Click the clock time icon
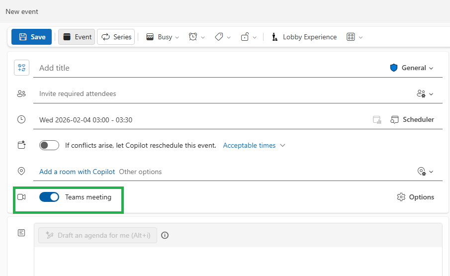This screenshot has width=450, height=276. [21, 119]
